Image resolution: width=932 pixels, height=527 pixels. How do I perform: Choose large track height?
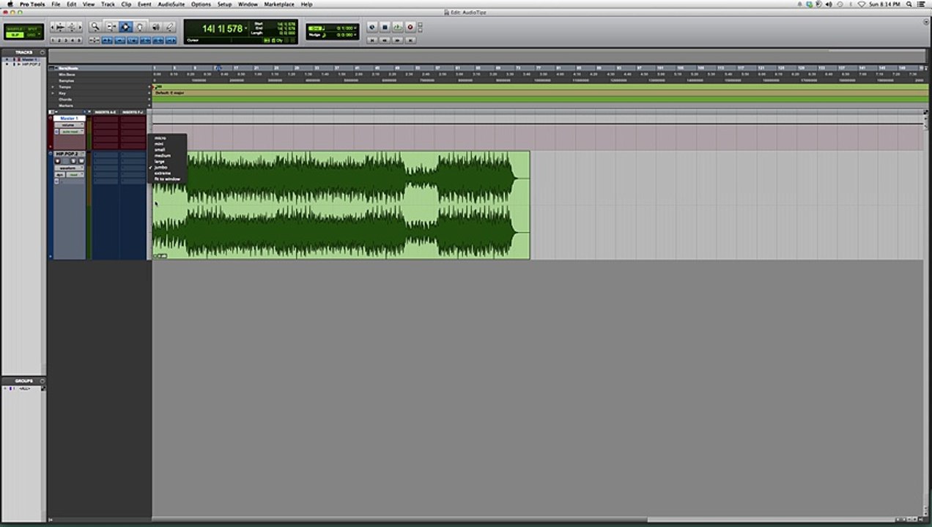[x=160, y=162]
